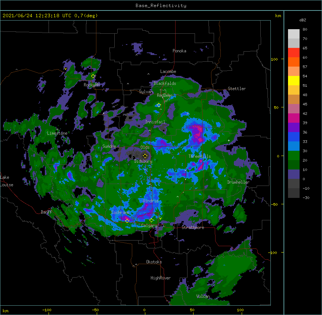Viewport: 322px width, 315px height.
Task: Click the RockyMH label
Action: click(x=92, y=85)
